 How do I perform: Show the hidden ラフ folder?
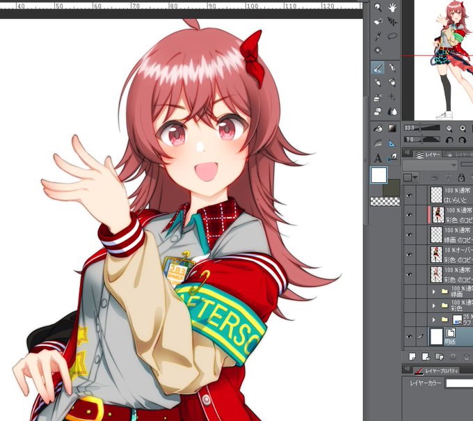tap(409, 319)
